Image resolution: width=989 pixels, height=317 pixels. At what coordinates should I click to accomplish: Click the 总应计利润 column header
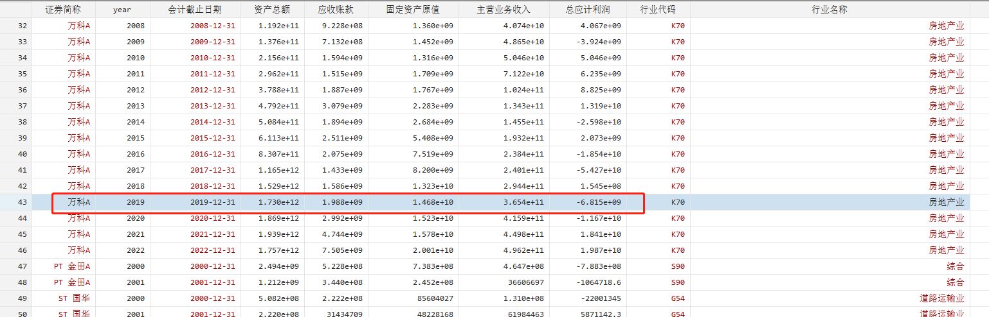588,10
